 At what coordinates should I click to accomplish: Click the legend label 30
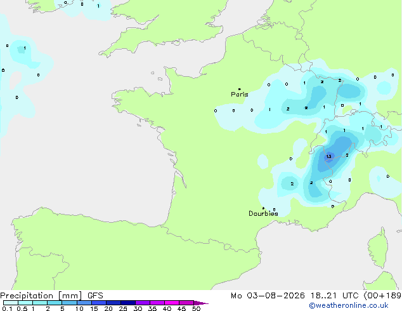point(138,308)
